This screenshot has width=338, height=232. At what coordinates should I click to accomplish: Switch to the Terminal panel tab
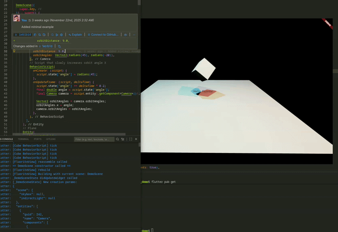23,139
